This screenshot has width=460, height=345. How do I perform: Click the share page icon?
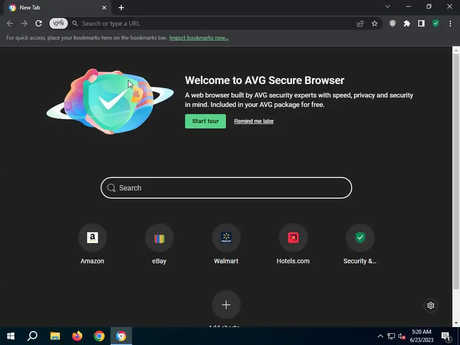coord(360,23)
